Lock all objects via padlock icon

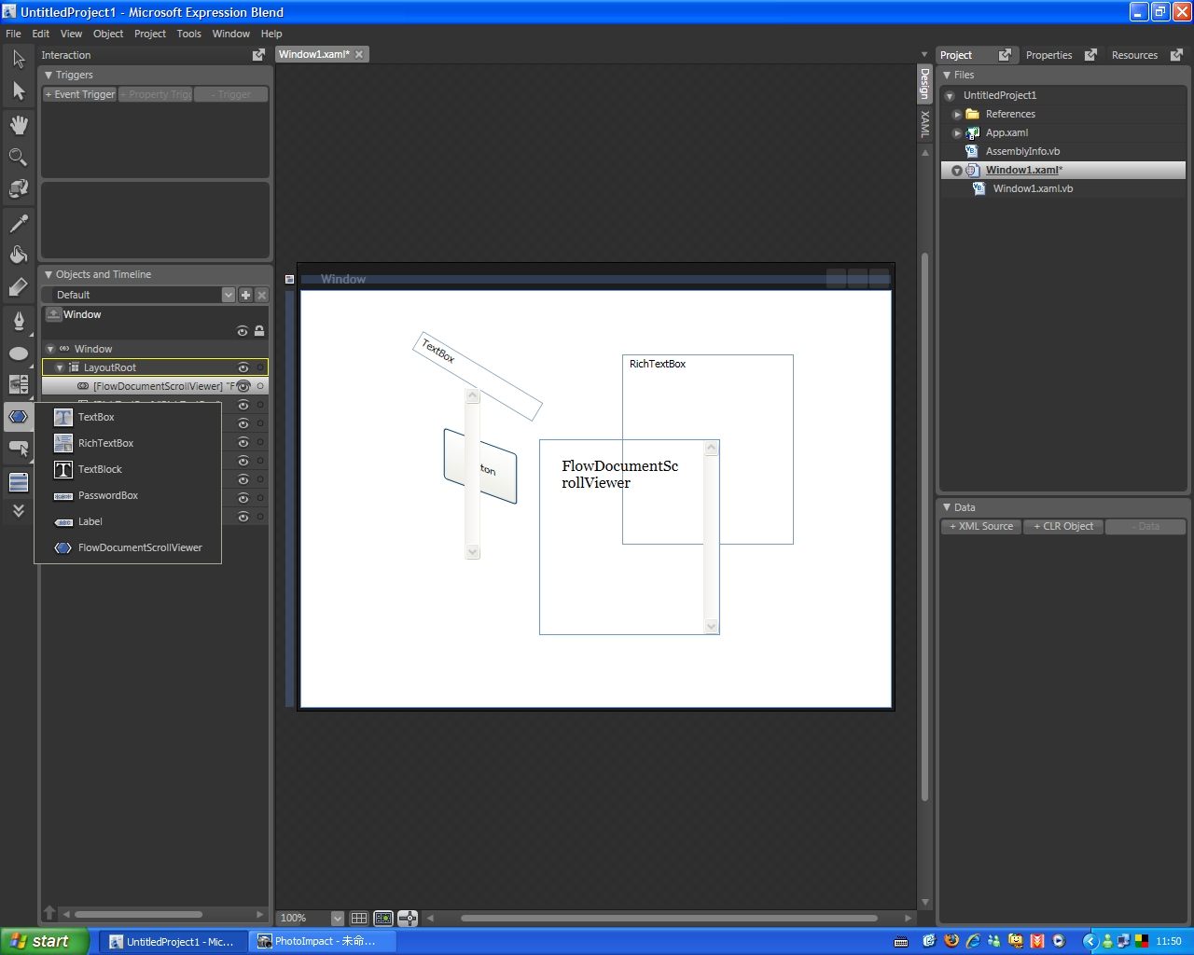259,331
